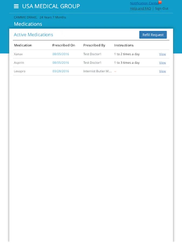Click the Medication column header

click(23, 45)
